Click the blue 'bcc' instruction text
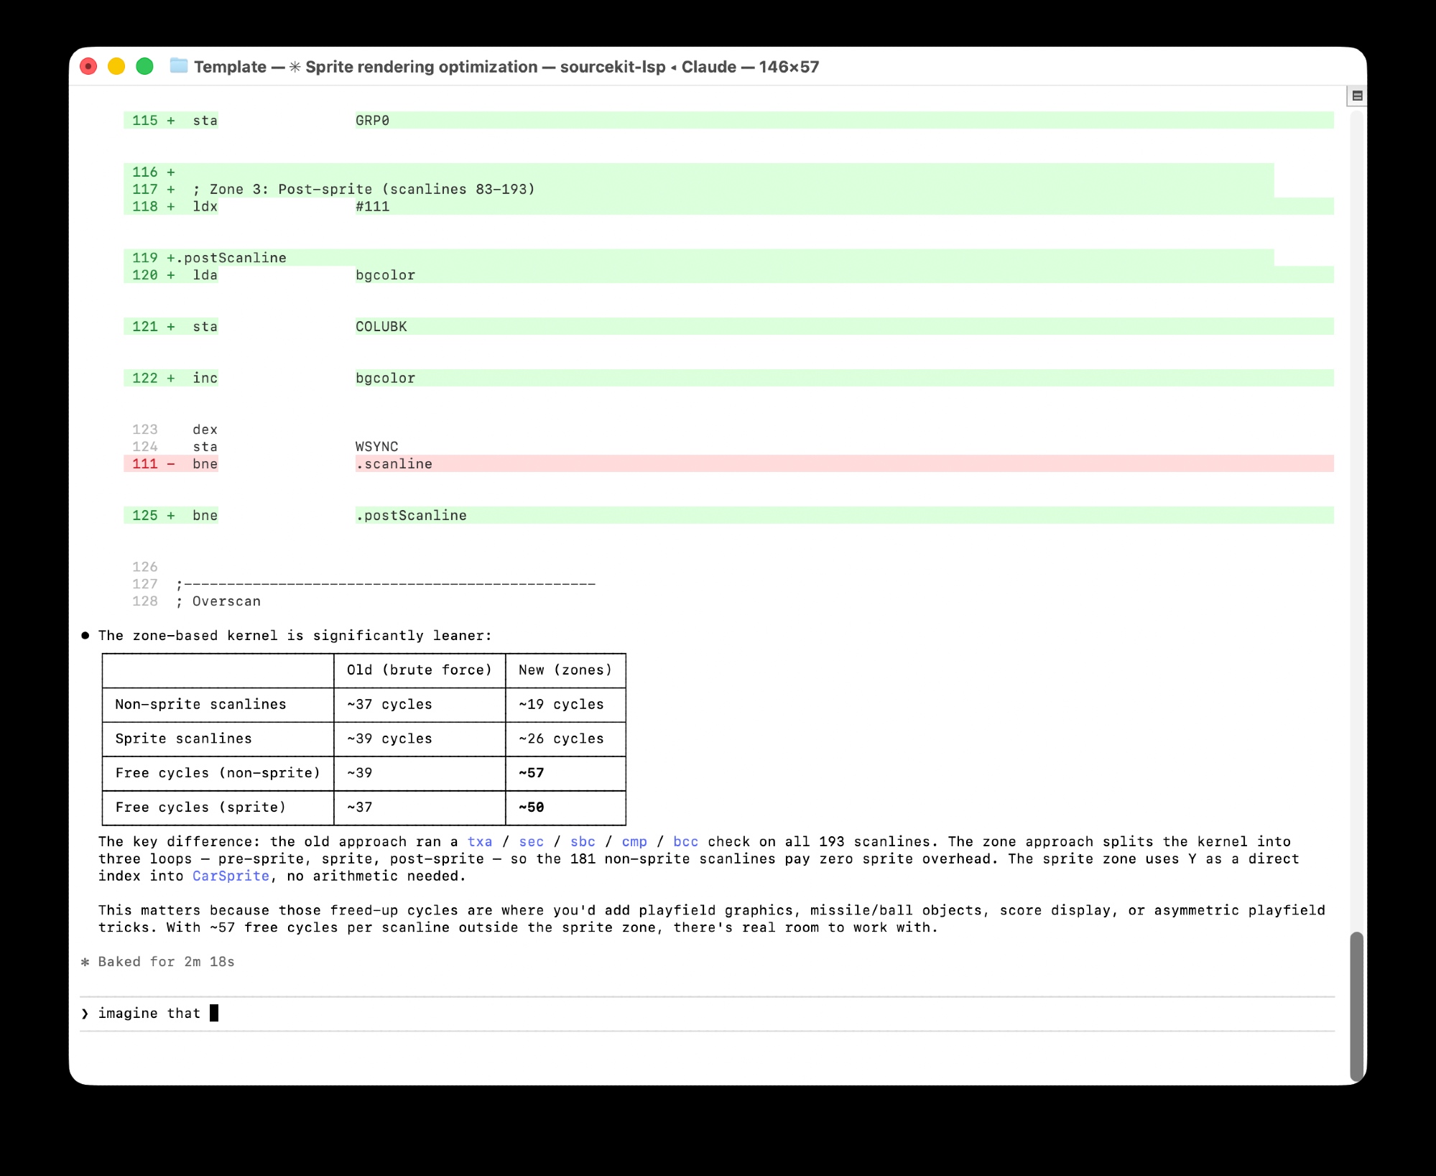The height and width of the screenshot is (1176, 1436). click(685, 841)
